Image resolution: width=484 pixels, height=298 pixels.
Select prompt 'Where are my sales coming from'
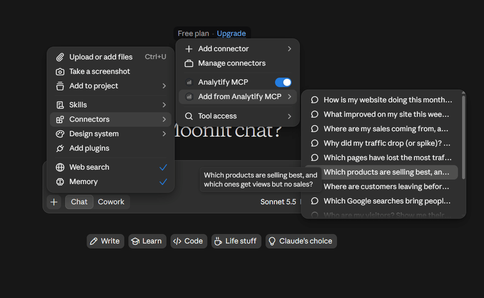point(381,128)
